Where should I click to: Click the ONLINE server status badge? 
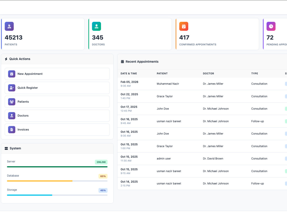point(101,162)
